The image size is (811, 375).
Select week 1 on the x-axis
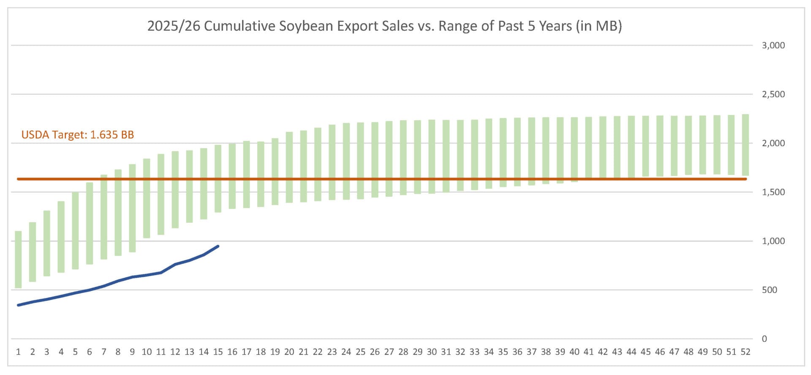click(x=18, y=352)
